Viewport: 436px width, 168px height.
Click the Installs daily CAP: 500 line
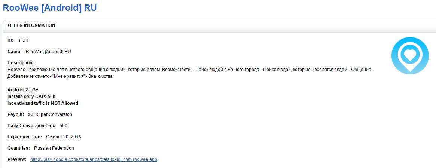coord(31,97)
